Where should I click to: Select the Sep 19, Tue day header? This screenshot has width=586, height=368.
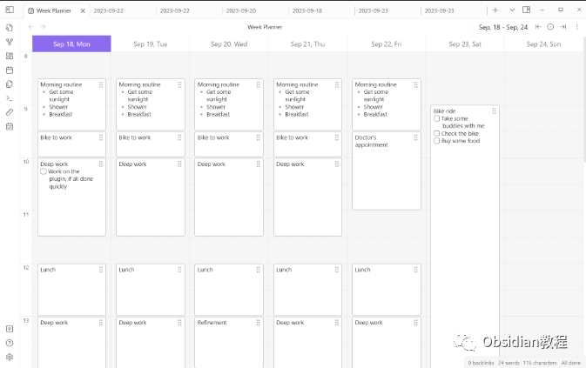tap(151, 44)
